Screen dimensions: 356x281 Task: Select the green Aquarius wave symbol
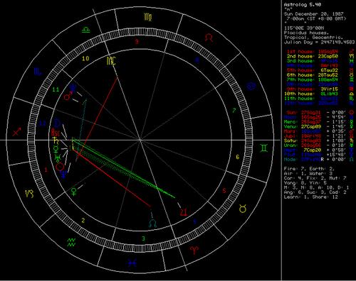click(x=72, y=243)
